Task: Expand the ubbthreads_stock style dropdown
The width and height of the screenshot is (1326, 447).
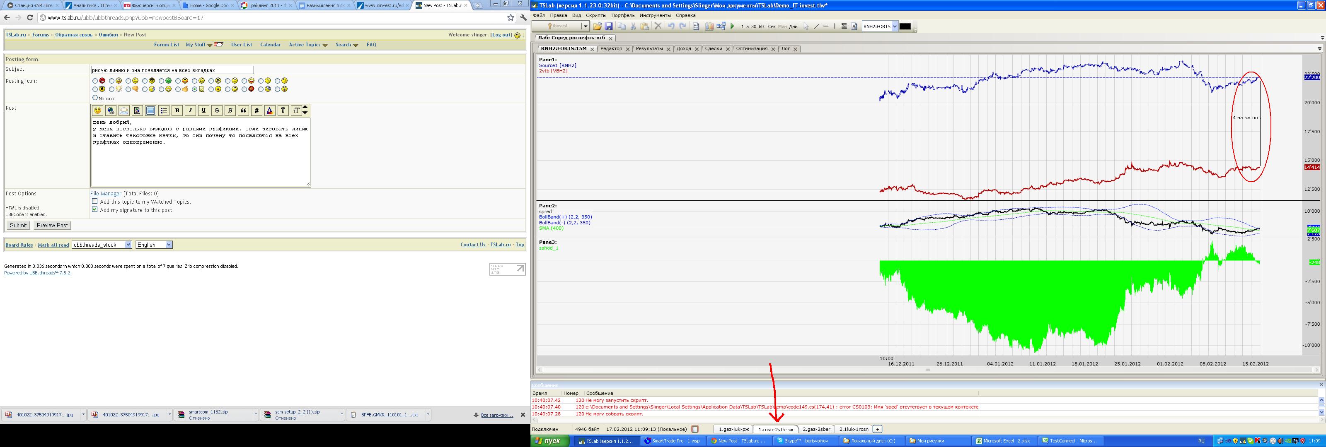Action: tap(128, 245)
